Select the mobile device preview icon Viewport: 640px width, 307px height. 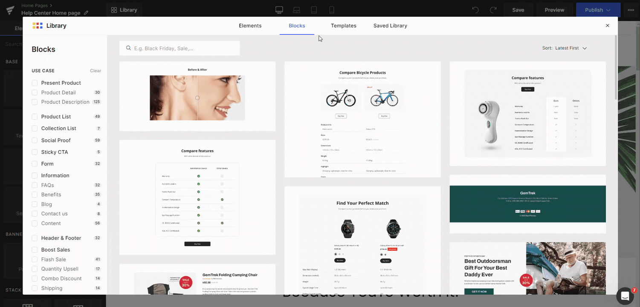point(331,10)
